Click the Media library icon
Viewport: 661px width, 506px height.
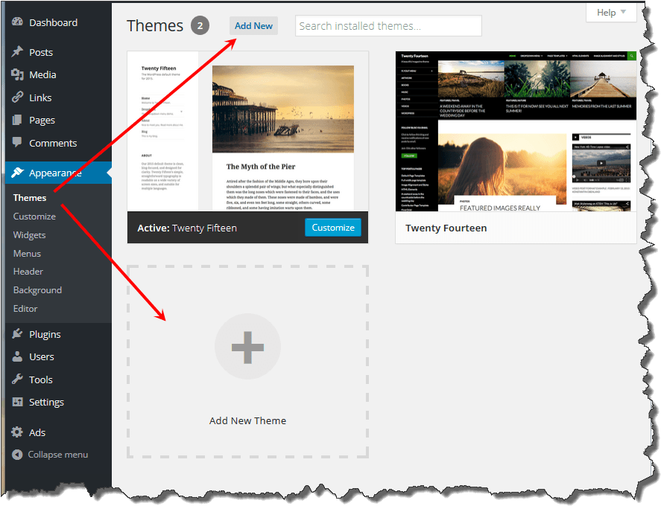tap(16, 74)
